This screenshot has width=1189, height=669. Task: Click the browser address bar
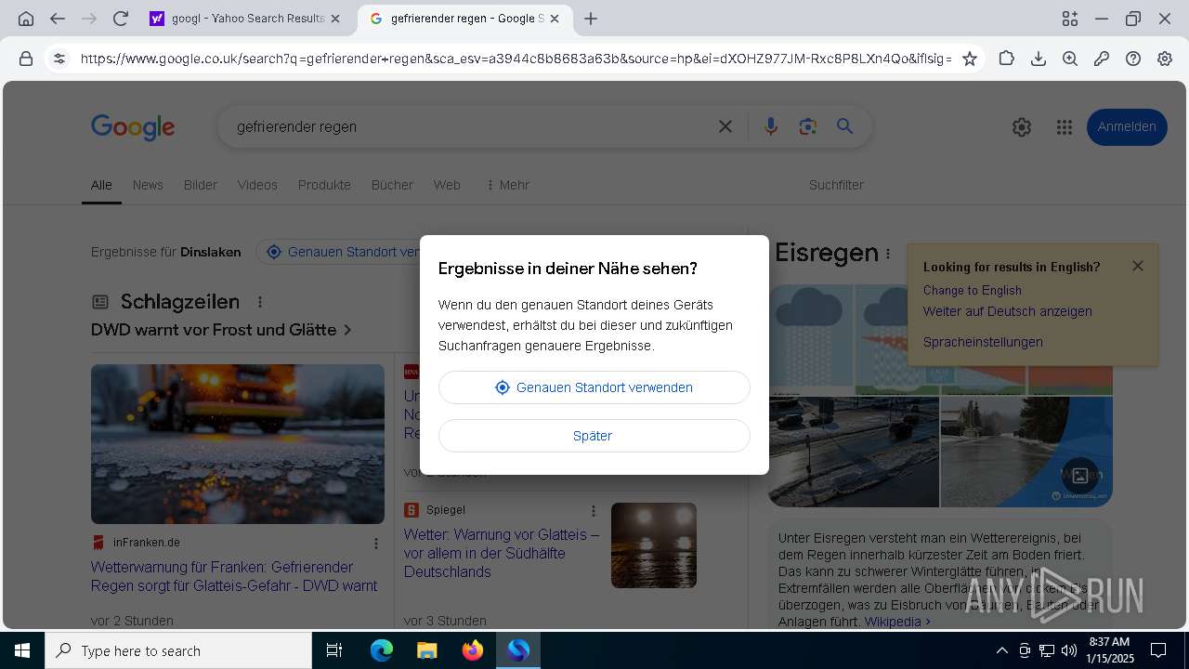coord(516,59)
